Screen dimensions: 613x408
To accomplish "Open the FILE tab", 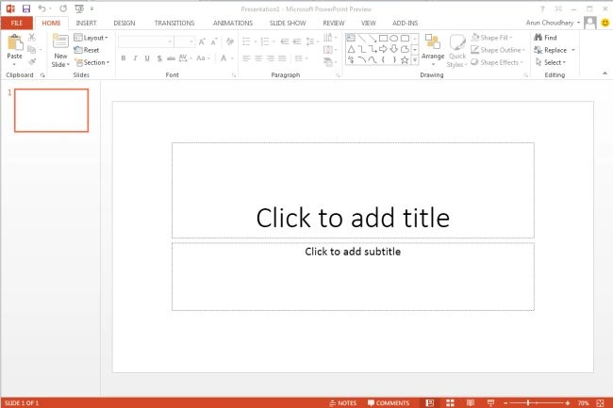I will tap(17, 23).
